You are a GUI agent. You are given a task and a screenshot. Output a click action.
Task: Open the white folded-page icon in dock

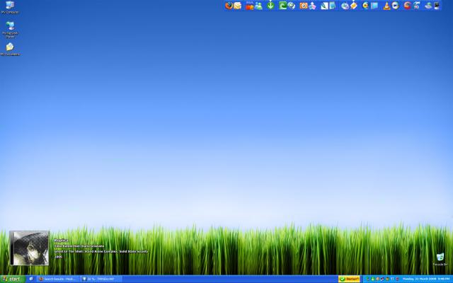click(x=324, y=6)
